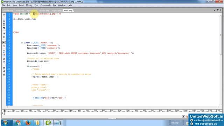Image resolution: width=224 pixels, height=126 pixels.
Task: Toggle Highlight Invalid HTML icon
Action: coord(4,46)
